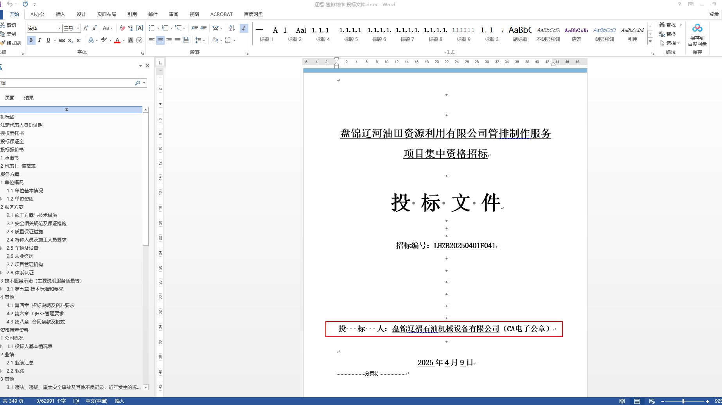722x405 pixels.
Task: Apply paragraph shading fill
Action: [214, 40]
